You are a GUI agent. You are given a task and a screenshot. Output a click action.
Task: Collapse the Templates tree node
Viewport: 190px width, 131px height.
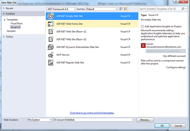pos(5,20)
